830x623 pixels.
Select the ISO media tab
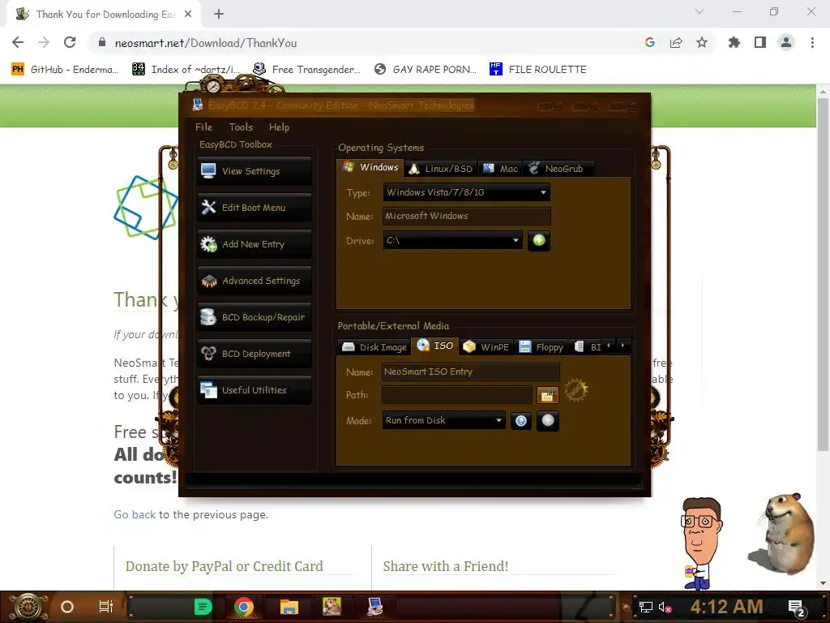pos(435,346)
